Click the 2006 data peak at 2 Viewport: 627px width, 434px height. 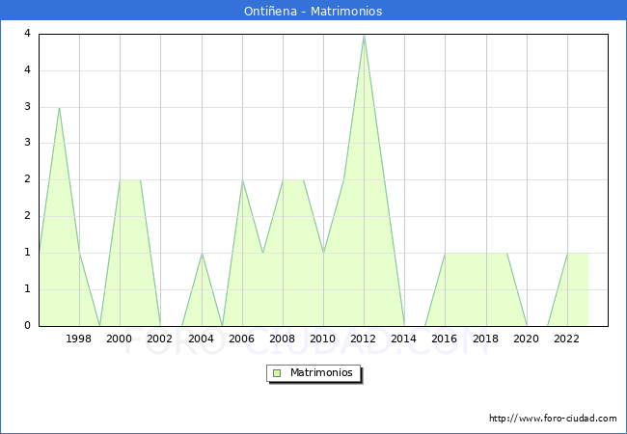coord(242,180)
